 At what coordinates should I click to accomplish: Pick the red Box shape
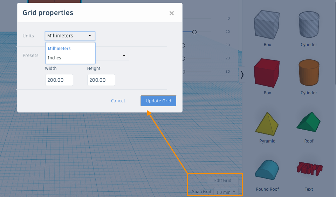pyautogui.click(x=267, y=73)
